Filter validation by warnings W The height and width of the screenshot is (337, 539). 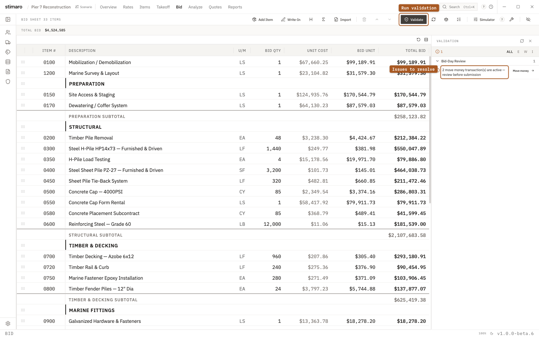(x=526, y=52)
